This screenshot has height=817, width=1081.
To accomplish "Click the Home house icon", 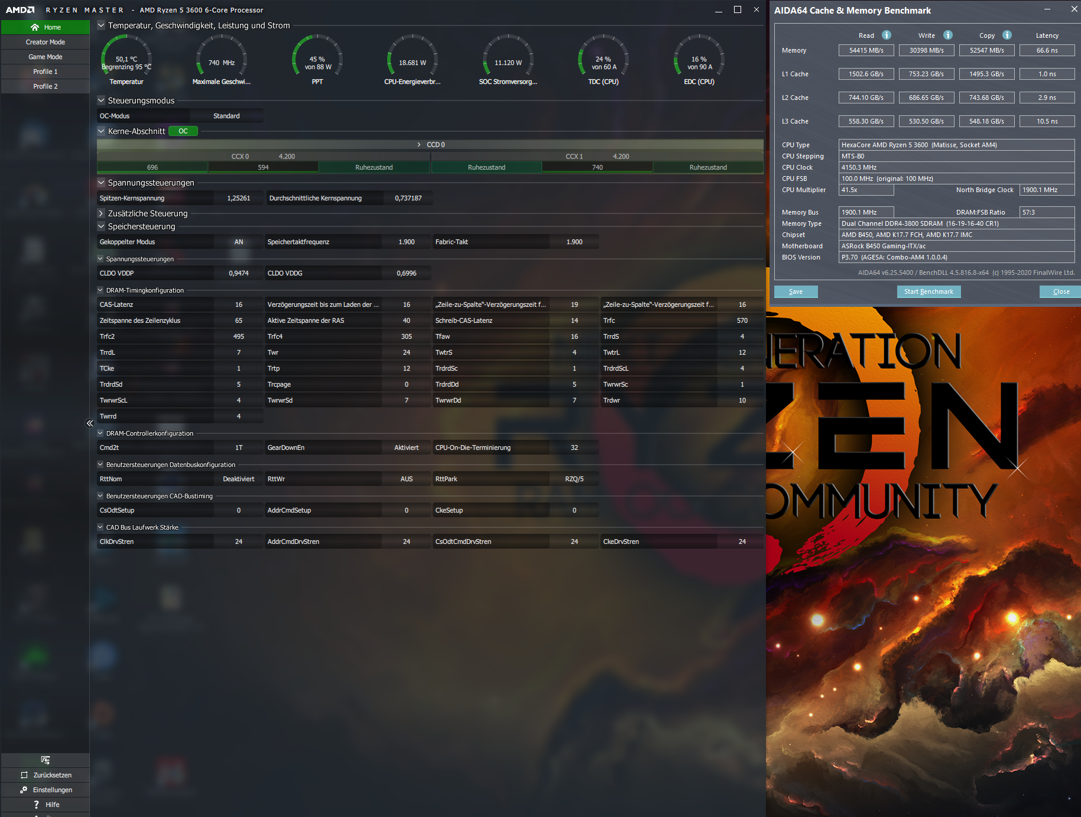I will point(35,27).
